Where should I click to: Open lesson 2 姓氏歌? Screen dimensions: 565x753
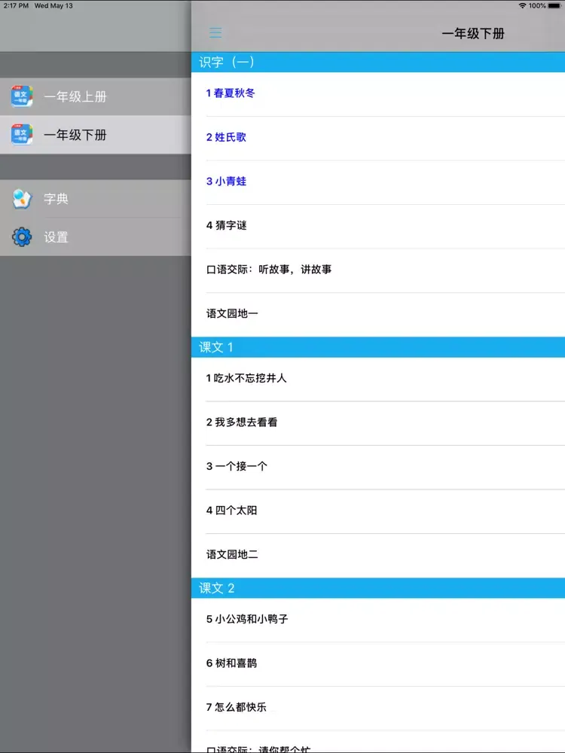[378, 139]
